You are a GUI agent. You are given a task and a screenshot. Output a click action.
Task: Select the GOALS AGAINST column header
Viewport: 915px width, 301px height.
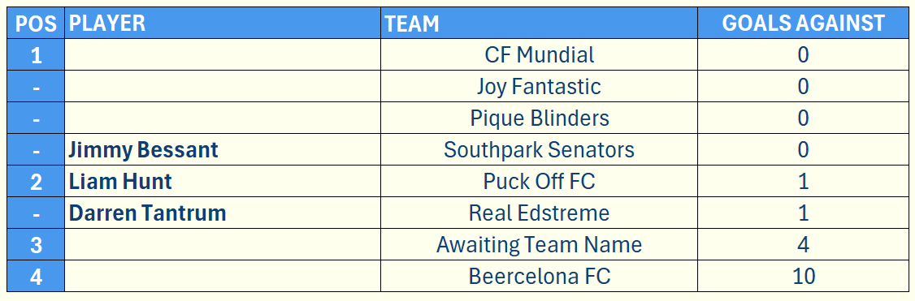point(803,24)
